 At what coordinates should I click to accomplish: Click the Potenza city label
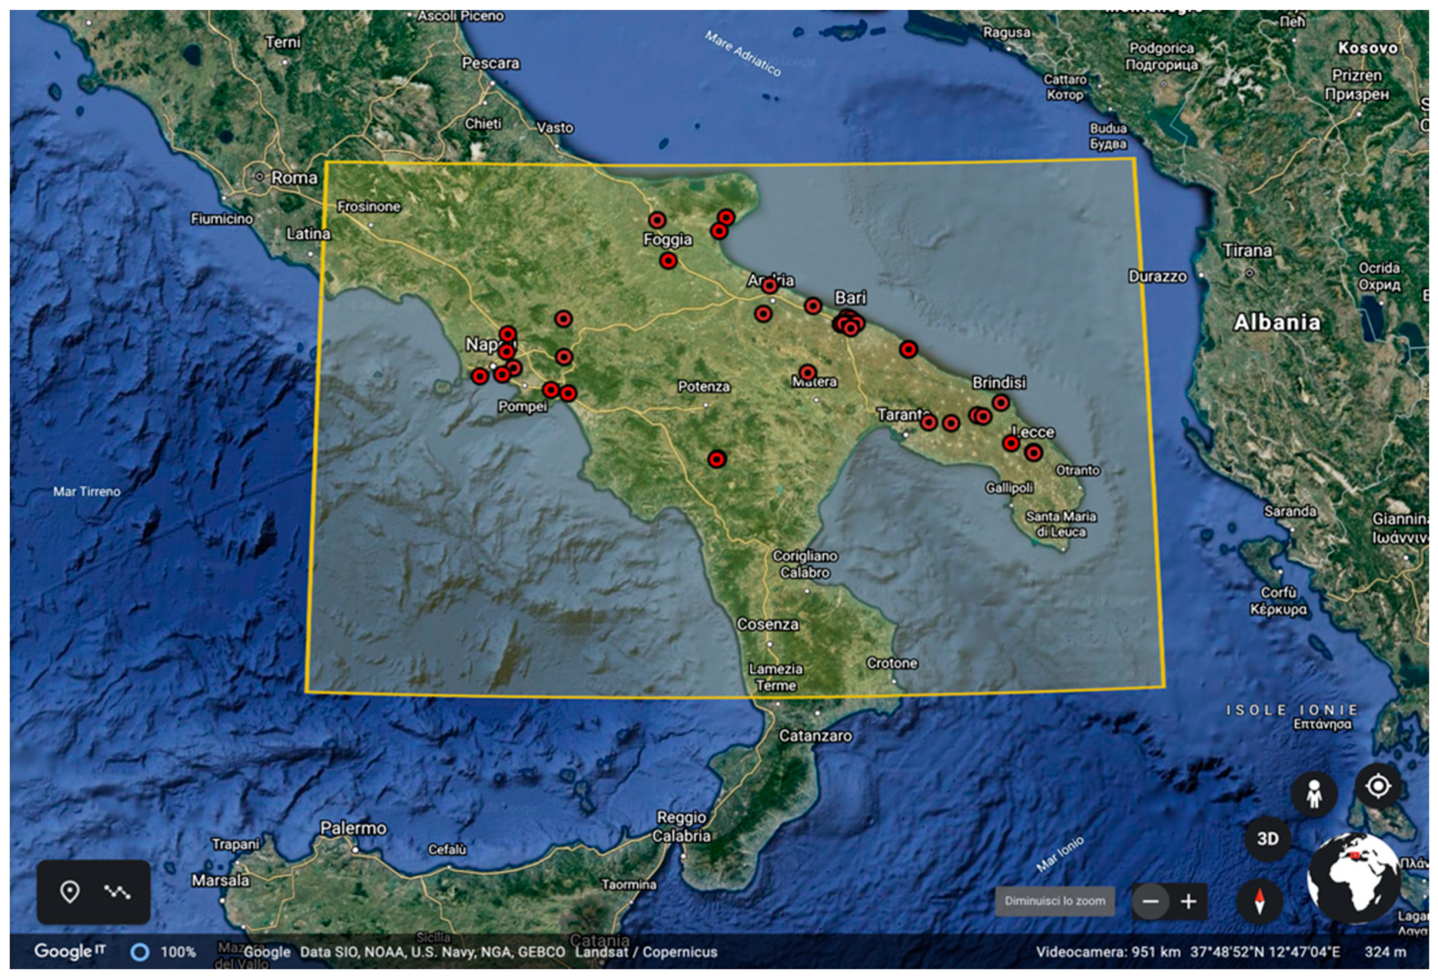[703, 387]
